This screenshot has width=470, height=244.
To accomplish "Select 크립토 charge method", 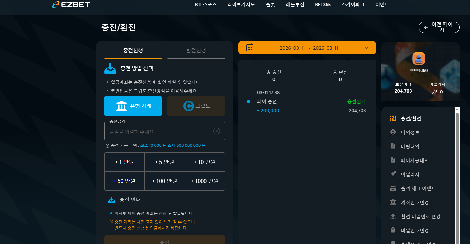I will [x=196, y=106].
